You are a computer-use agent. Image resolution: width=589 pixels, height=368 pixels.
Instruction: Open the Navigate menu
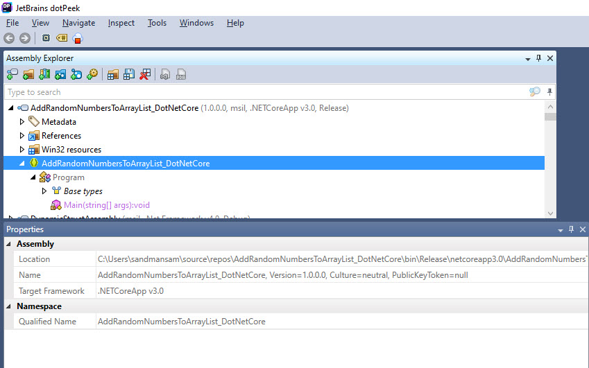pos(78,23)
